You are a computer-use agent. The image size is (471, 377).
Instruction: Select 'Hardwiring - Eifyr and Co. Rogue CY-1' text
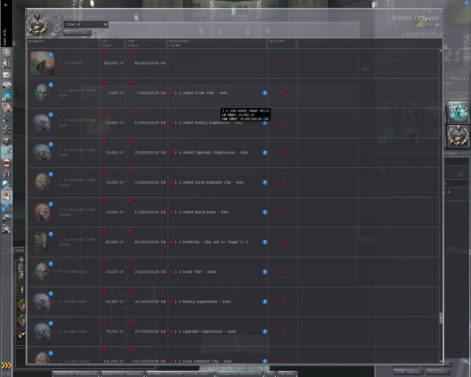[x=215, y=242]
